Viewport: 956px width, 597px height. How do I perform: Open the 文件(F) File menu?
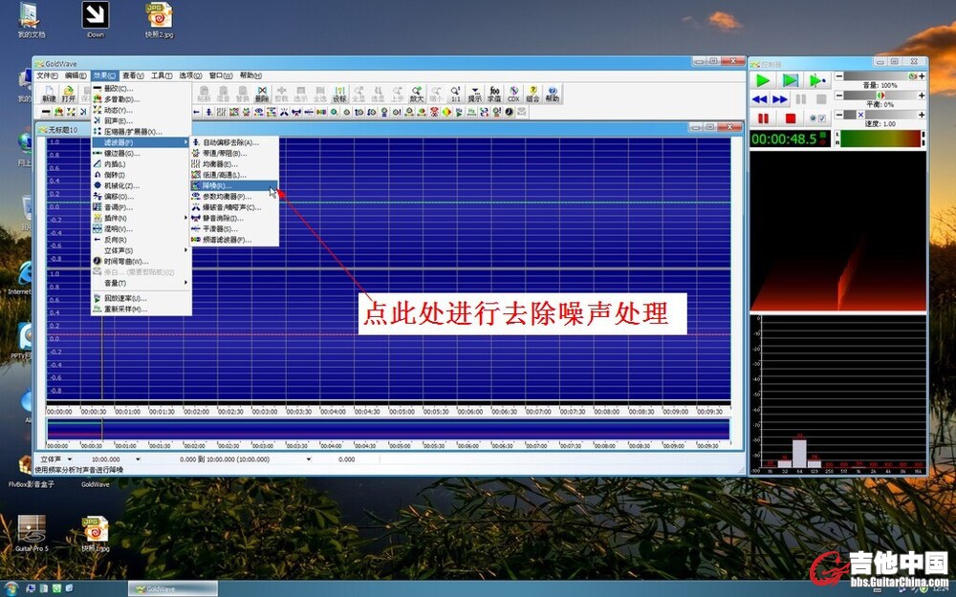pos(48,75)
